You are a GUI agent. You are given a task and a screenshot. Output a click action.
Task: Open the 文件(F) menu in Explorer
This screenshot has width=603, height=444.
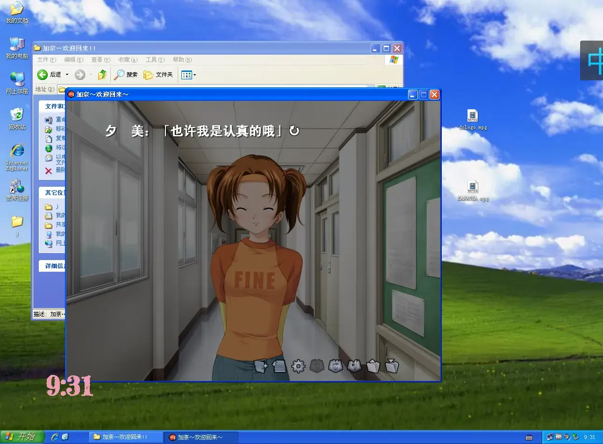pos(46,60)
